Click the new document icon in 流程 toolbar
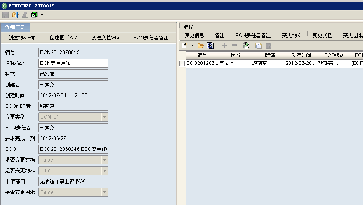The width and height of the screenshot is (363, 205). (185, 45)
